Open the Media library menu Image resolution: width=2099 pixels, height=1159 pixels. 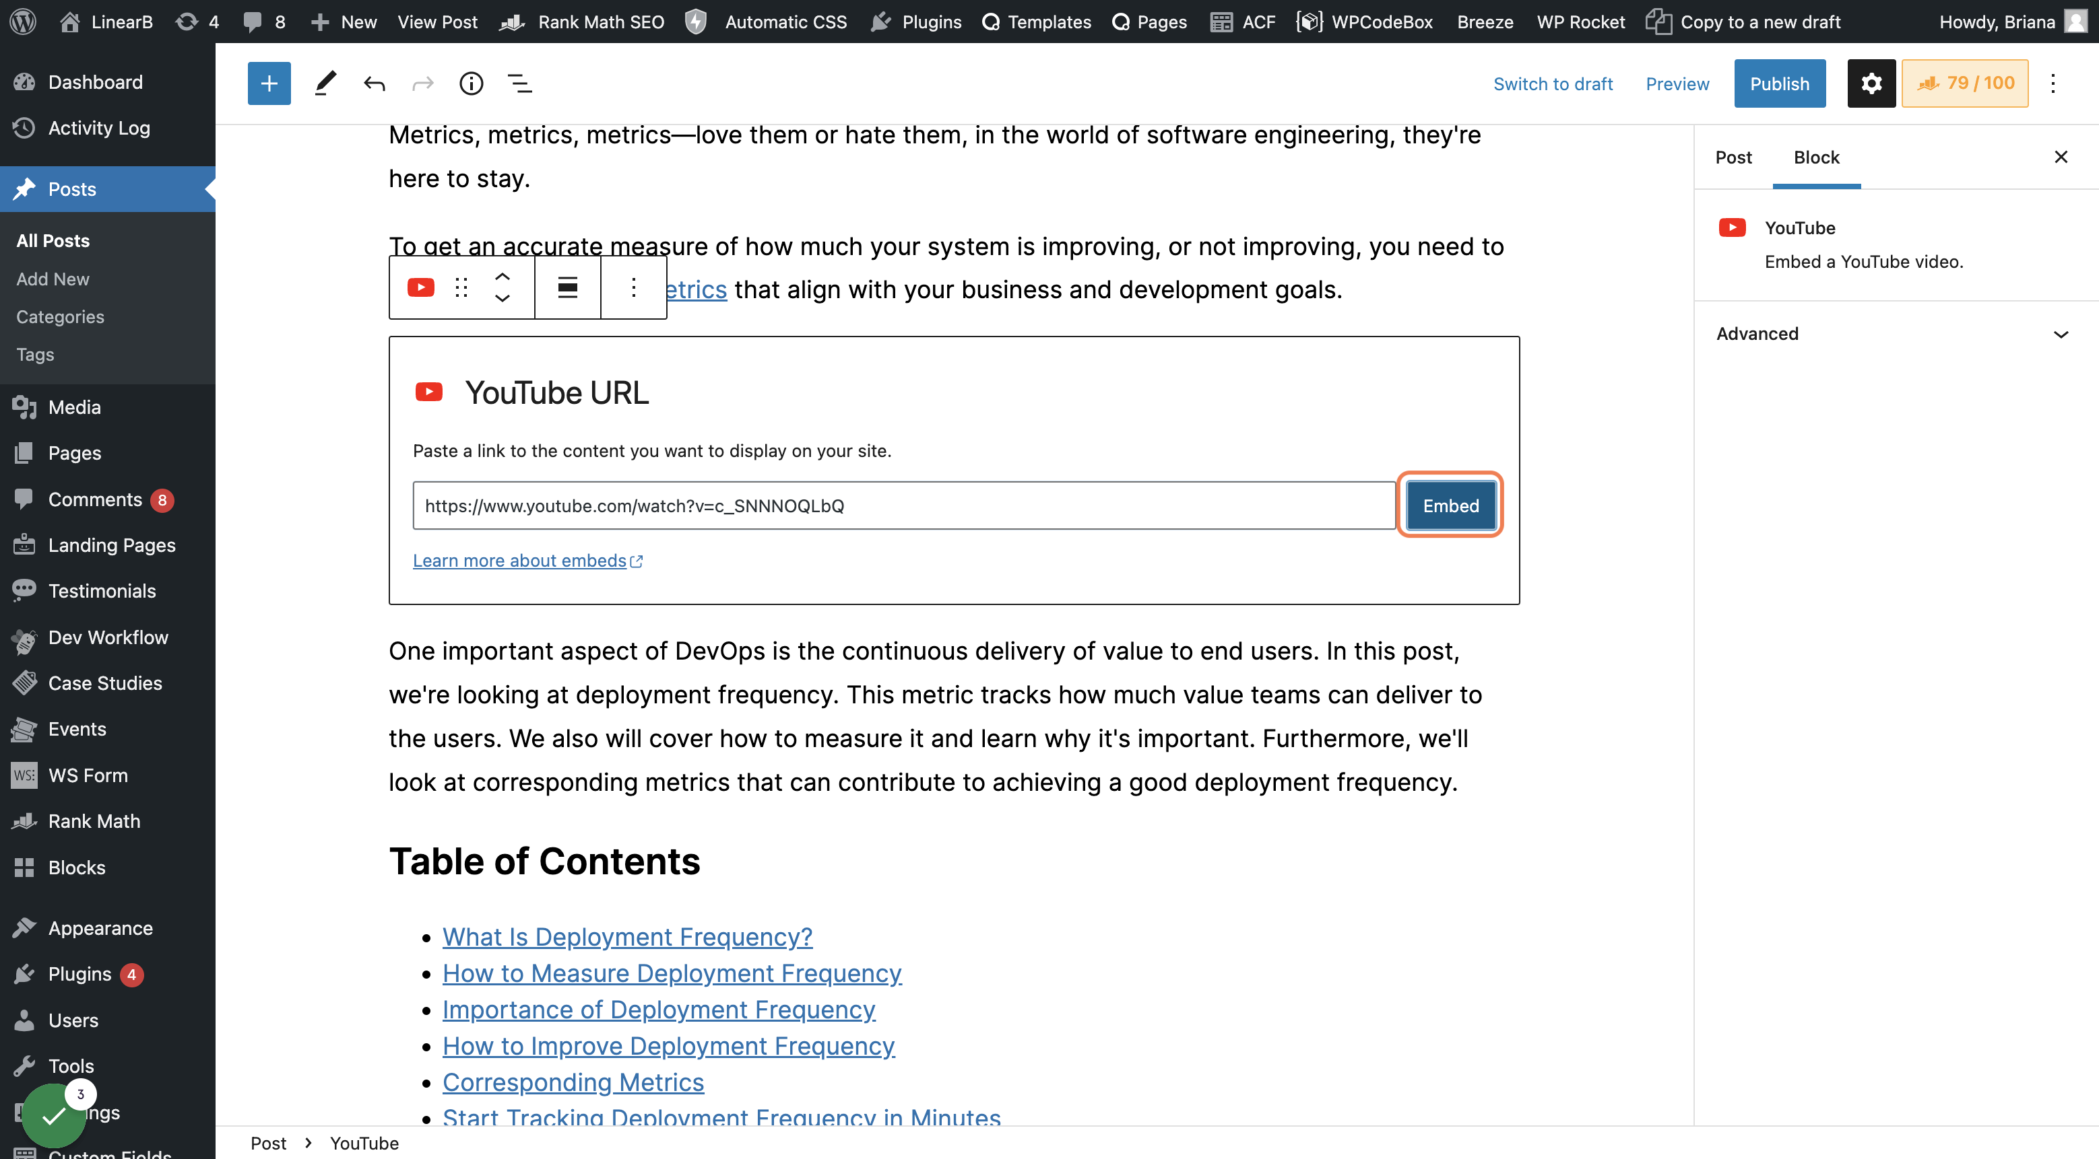108,407
